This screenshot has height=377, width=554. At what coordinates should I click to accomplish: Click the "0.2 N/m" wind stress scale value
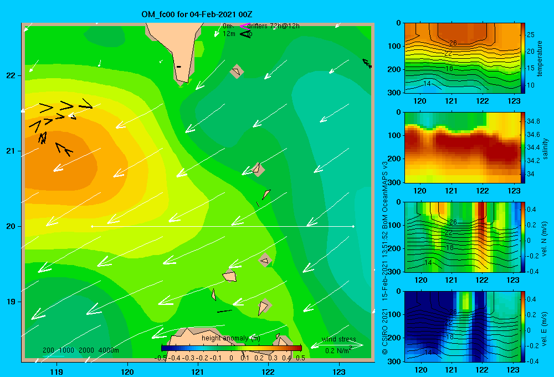click(x=337, y=351)
